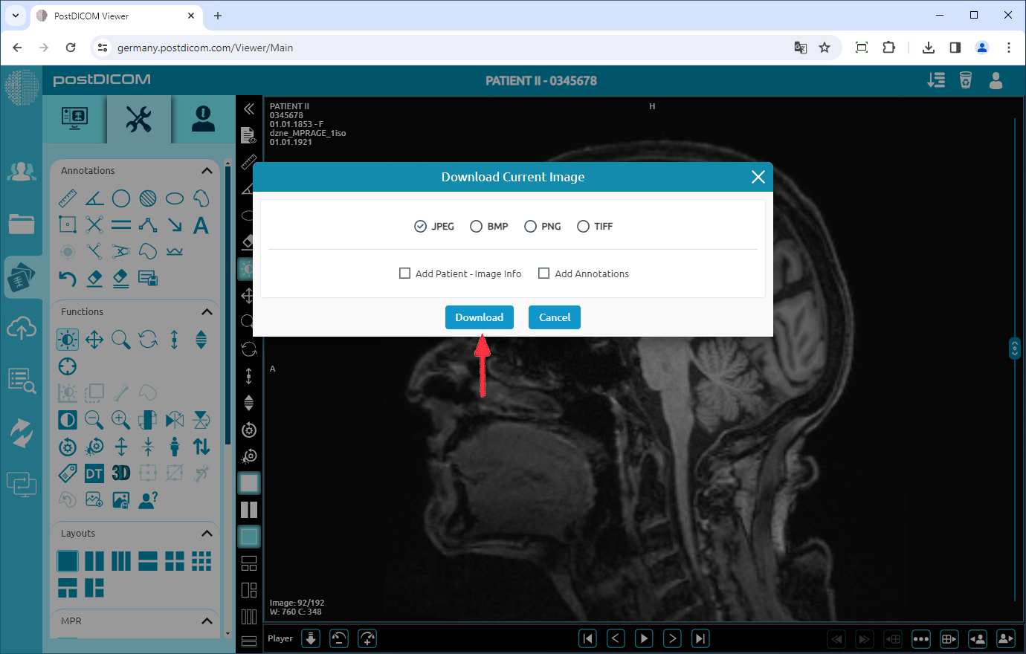Click the zoom-in magnifier function
1026x654 pixels.
point(120,419)
